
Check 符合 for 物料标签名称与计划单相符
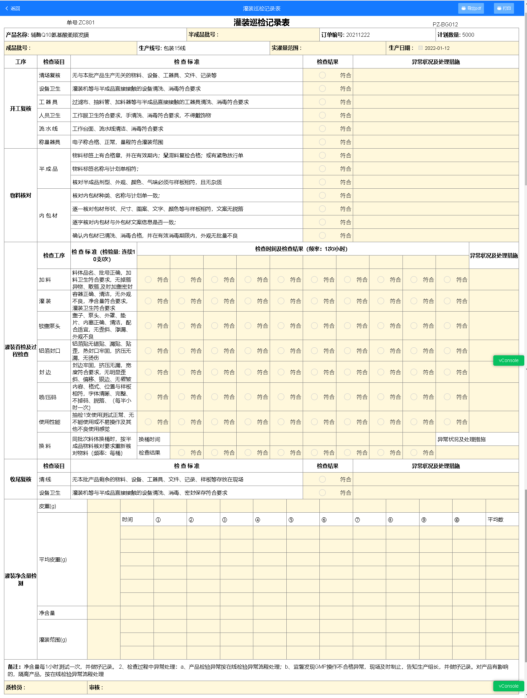coord(322,169)
